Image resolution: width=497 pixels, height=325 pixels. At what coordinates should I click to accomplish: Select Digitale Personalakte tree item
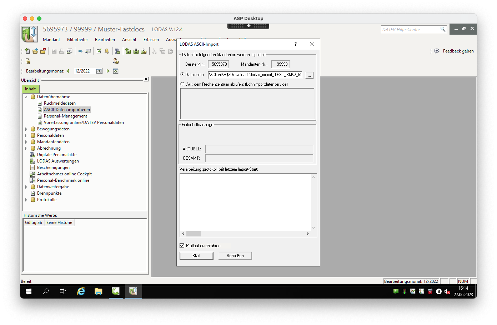point(57,155)
